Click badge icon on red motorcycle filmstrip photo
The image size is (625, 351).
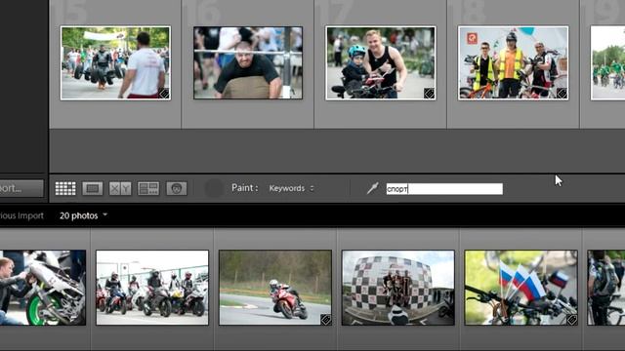[x=325, y=319]
